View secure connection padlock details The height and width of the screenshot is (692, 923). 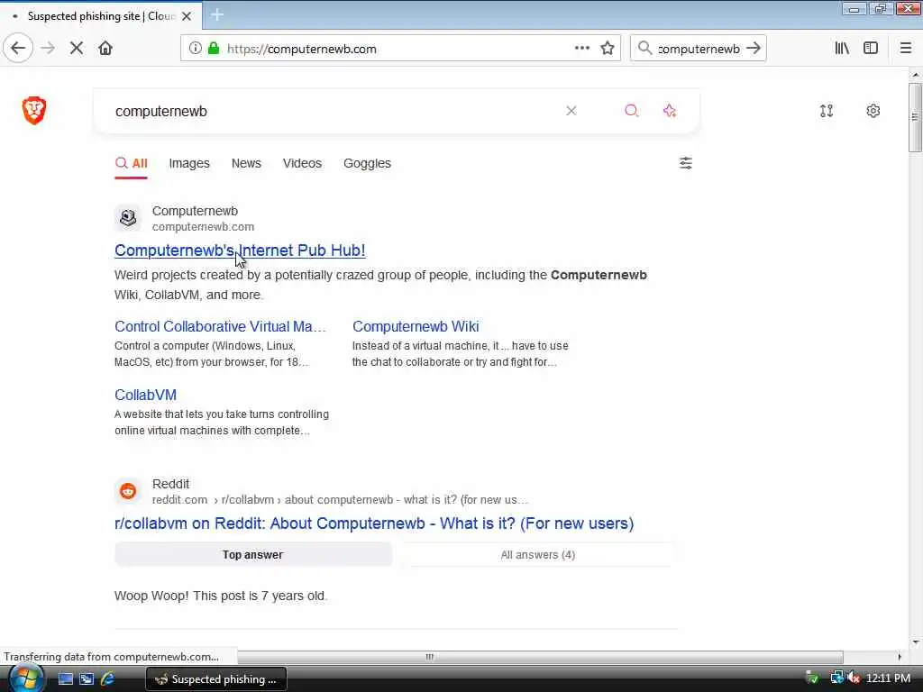[x=214, y=49]
